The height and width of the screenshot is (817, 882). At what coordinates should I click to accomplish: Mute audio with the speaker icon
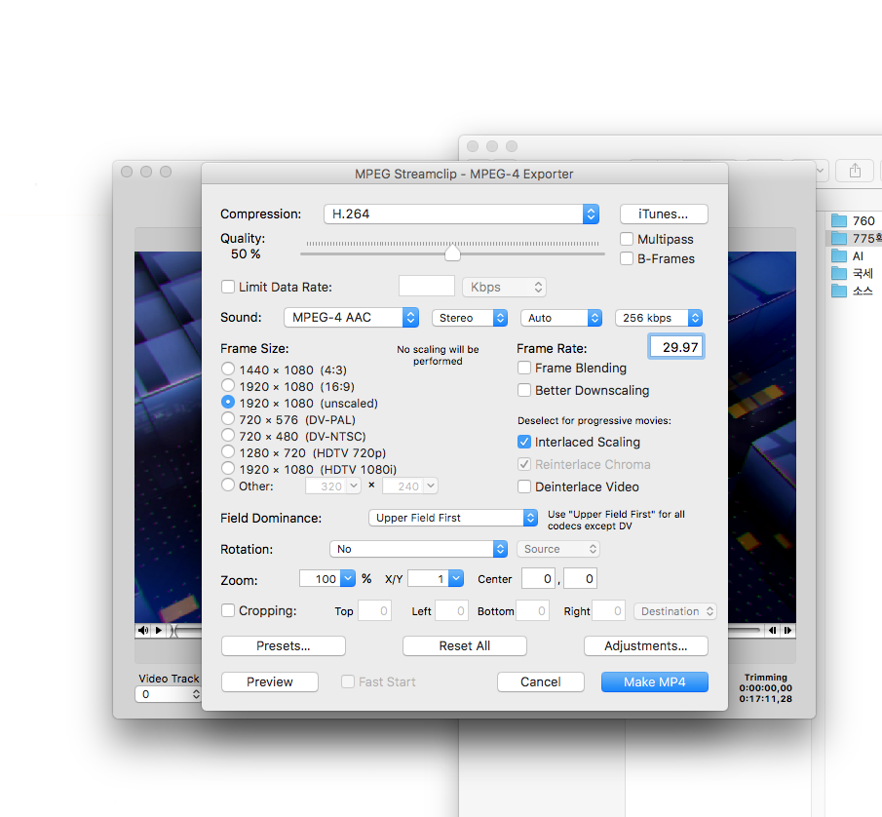(142, 630)
